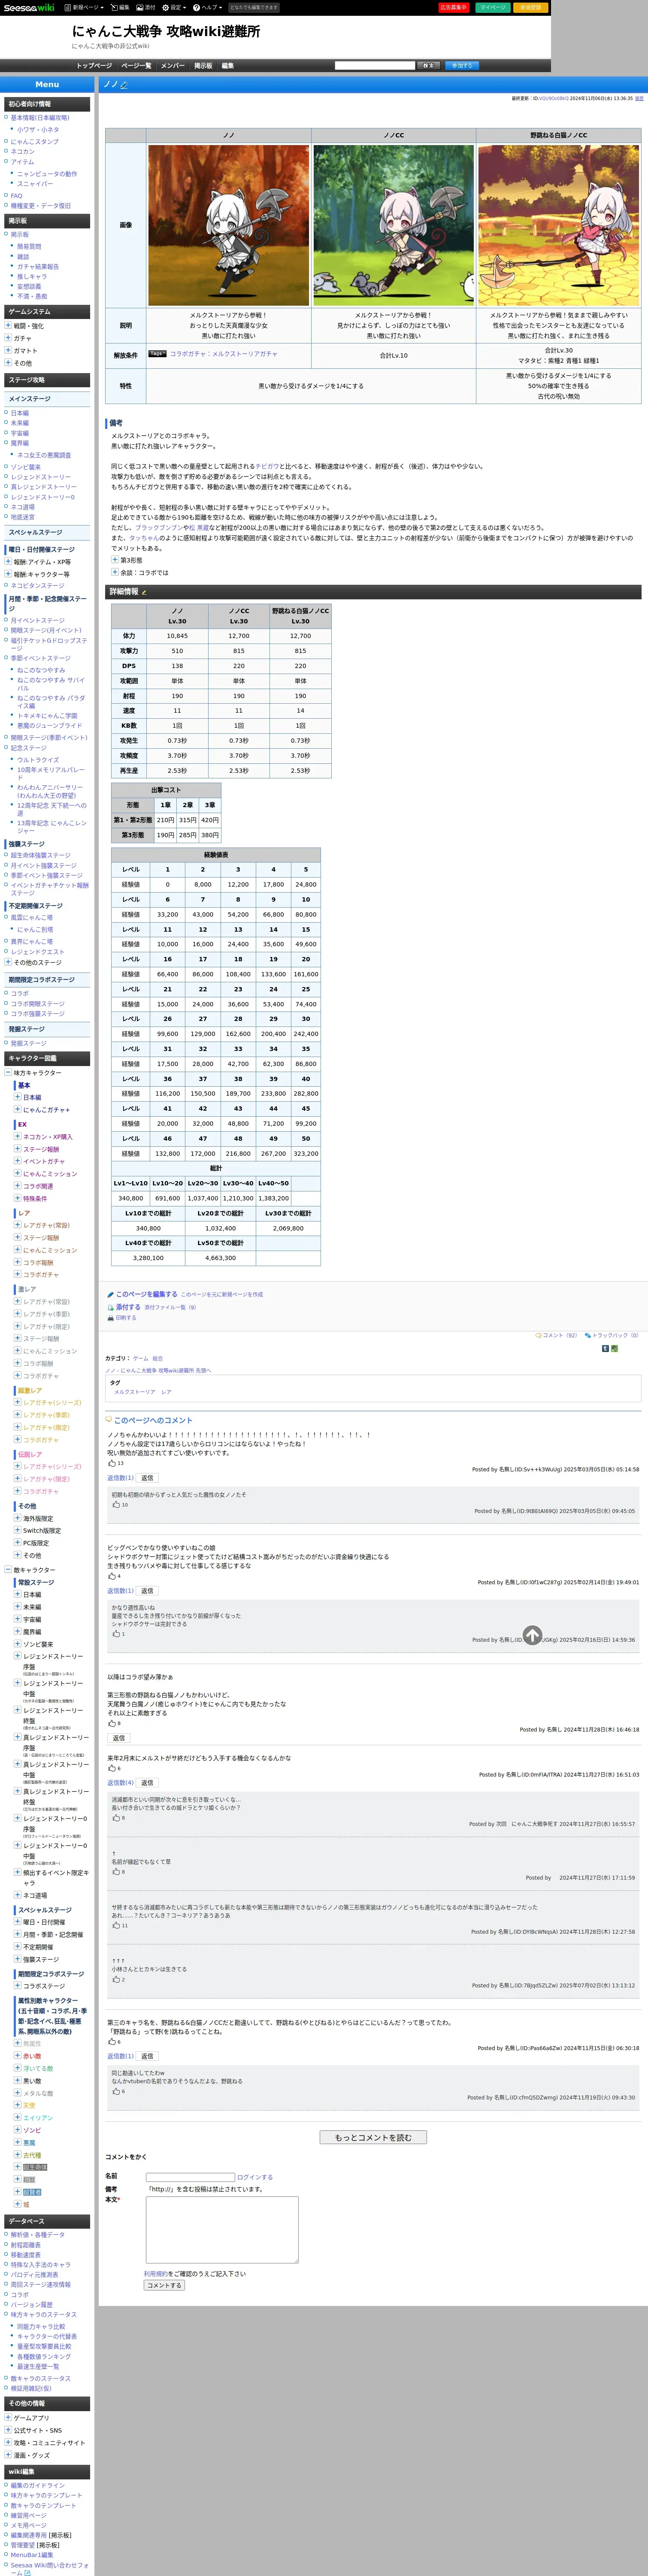Expand the 余談：コラボでは section
The height and width of the screenshot is (2576, 648).
pyautogui.click(x=114, y=572)
